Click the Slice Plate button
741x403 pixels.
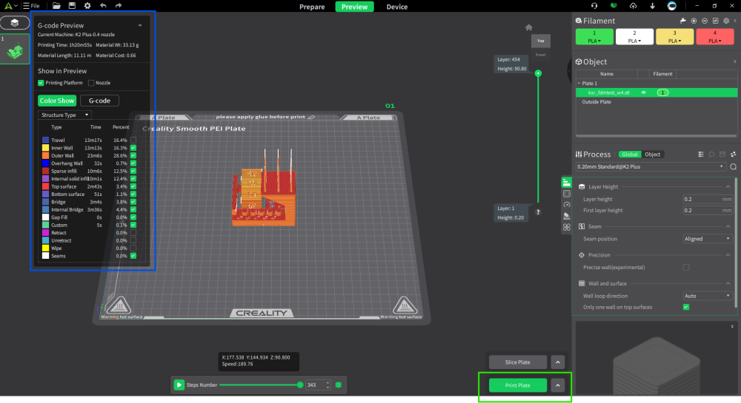pos(518,362)
